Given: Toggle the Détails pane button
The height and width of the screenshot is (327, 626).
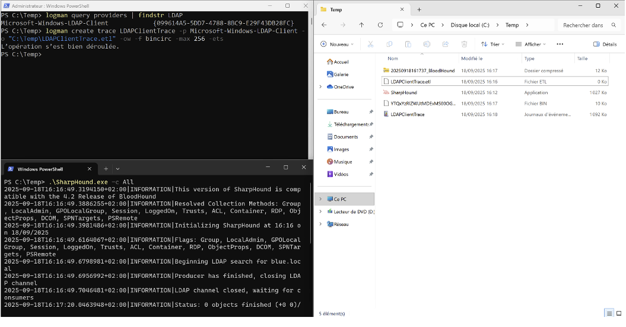Looking at the screenshot, I should click(605, 44).
